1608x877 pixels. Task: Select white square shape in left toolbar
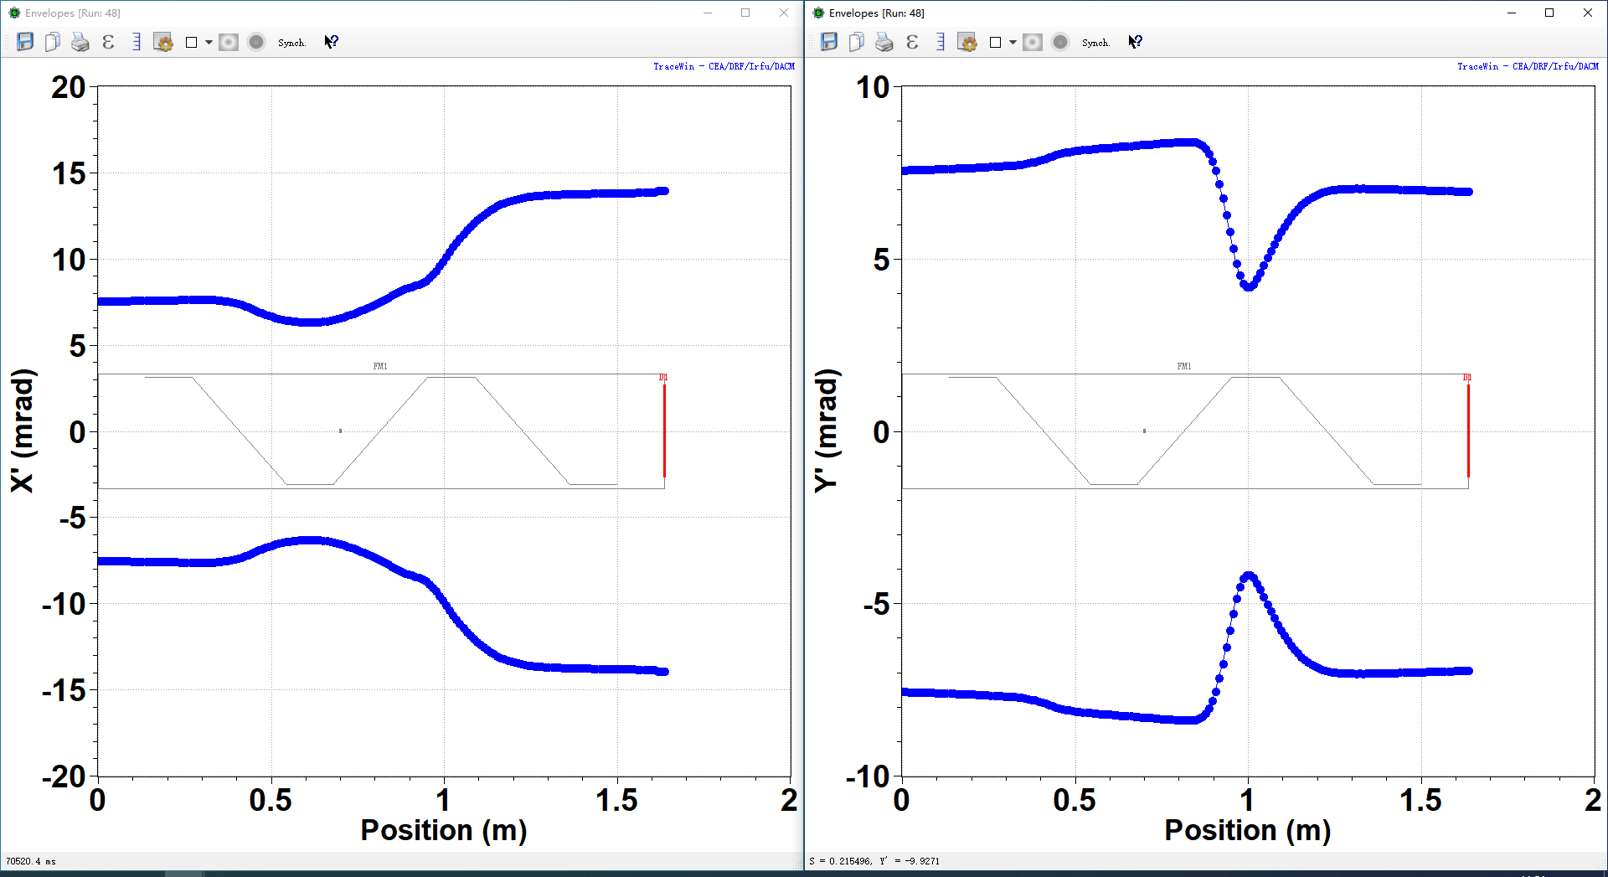coord(191,42)
